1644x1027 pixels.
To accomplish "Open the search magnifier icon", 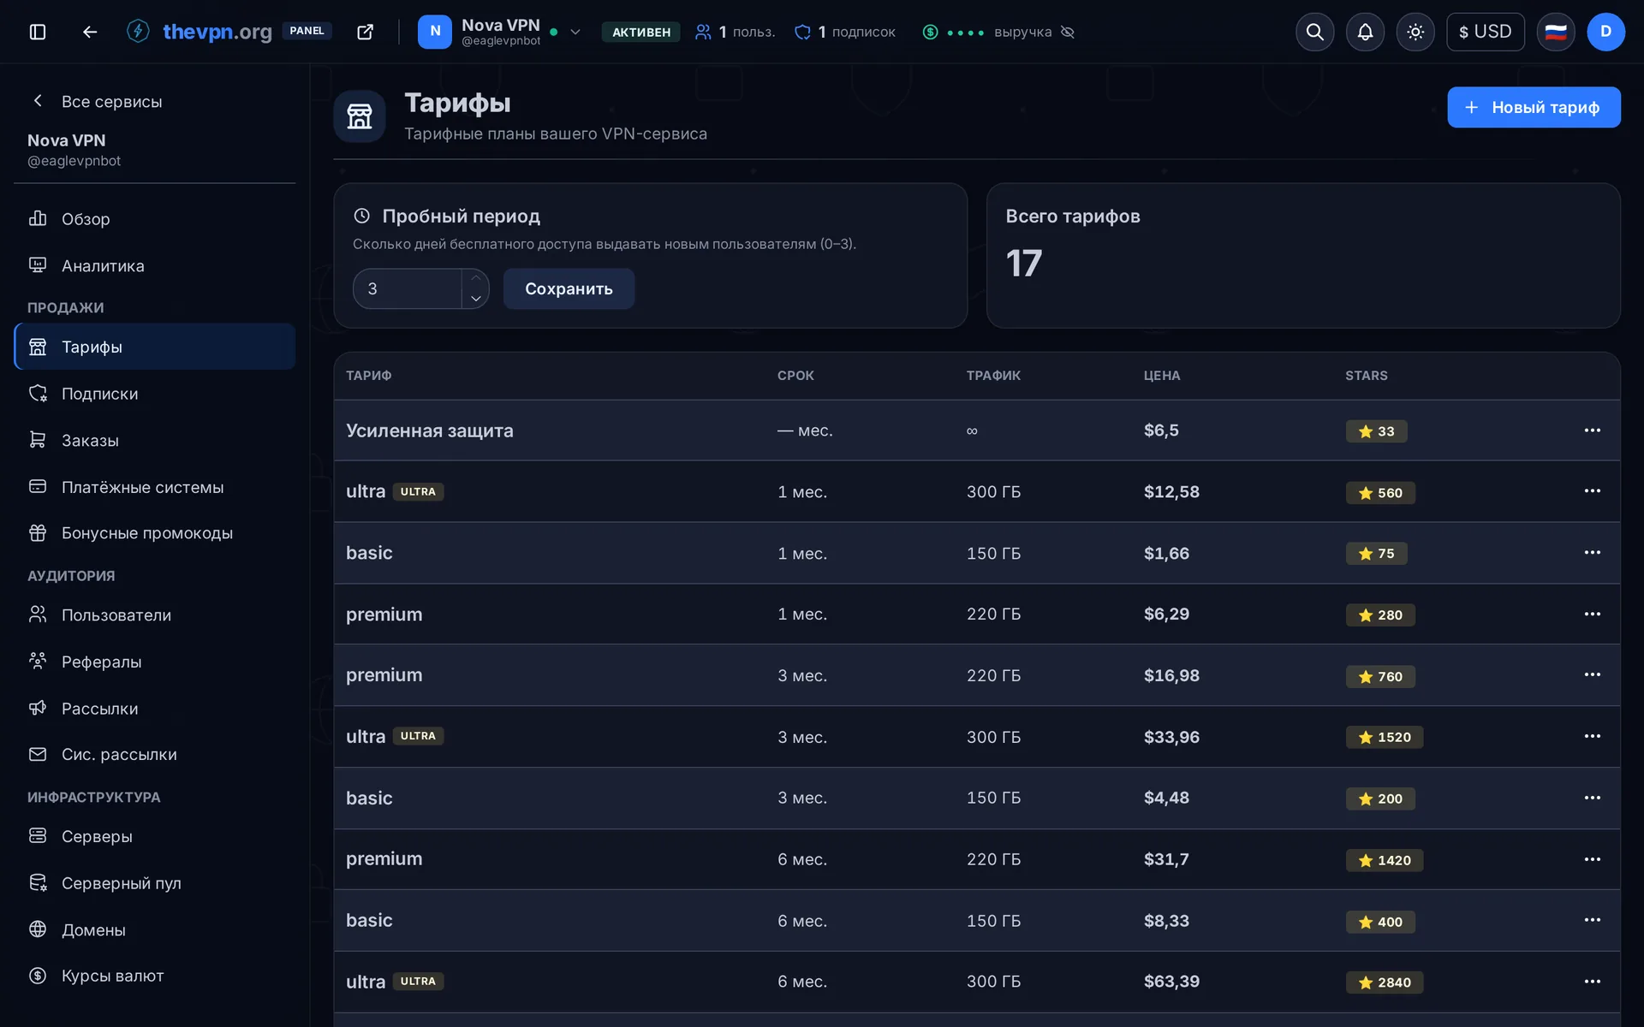I will coord(1314,32).
